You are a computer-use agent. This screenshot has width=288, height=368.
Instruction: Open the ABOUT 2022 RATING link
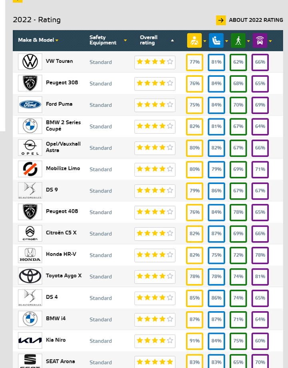pos(256,20)
